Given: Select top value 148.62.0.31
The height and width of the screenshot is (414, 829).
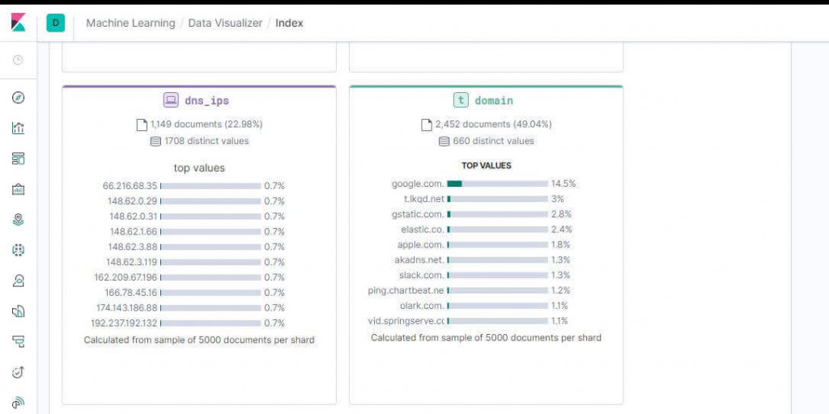Looking at the screenshot, I should [x=134, y=217].
